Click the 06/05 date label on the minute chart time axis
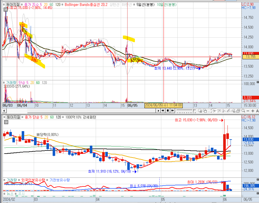259x203 pixels. pyautogui.click(x=133, y=105)
